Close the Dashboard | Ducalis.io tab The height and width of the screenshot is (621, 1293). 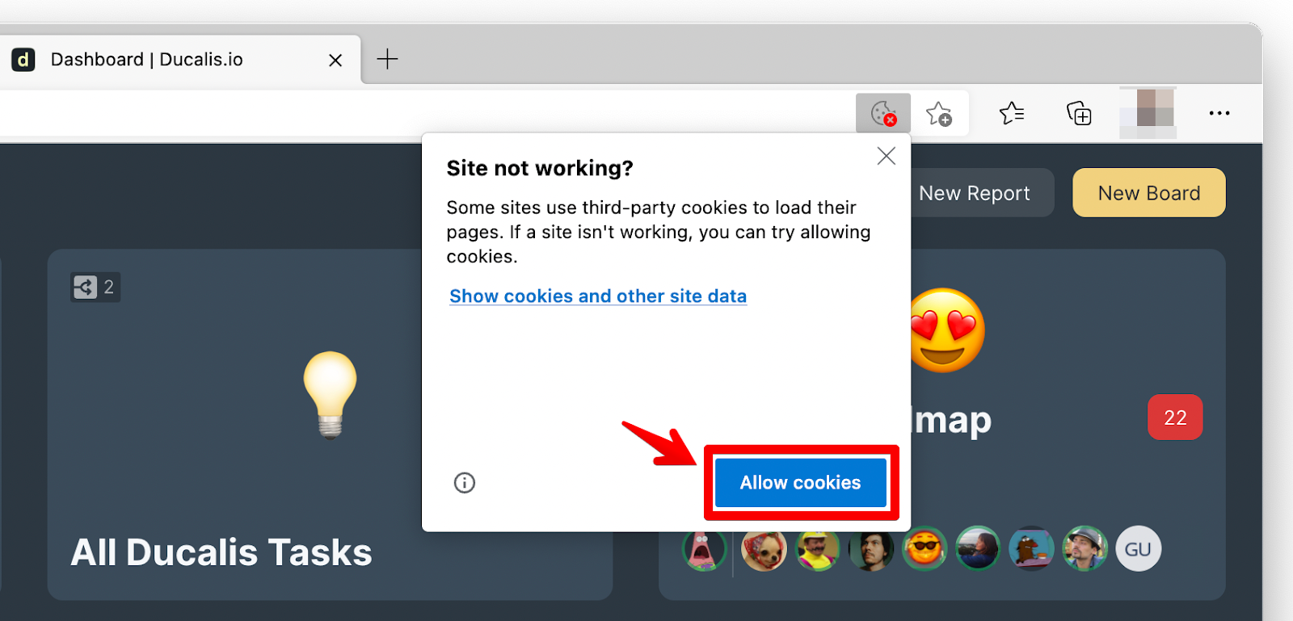pos(335,60)
